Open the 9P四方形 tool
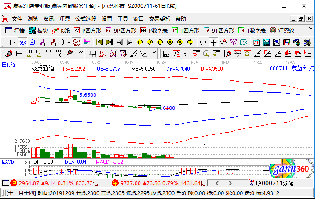Screen dimensions: 315x199 click(121, 30)
